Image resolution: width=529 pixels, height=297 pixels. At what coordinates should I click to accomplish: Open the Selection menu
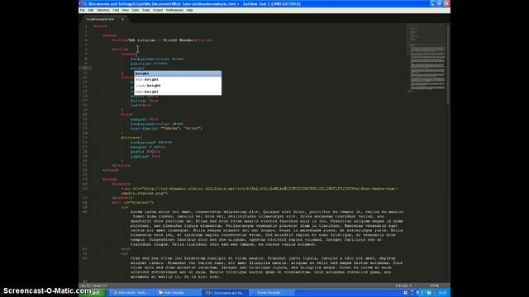click(102, 11)
